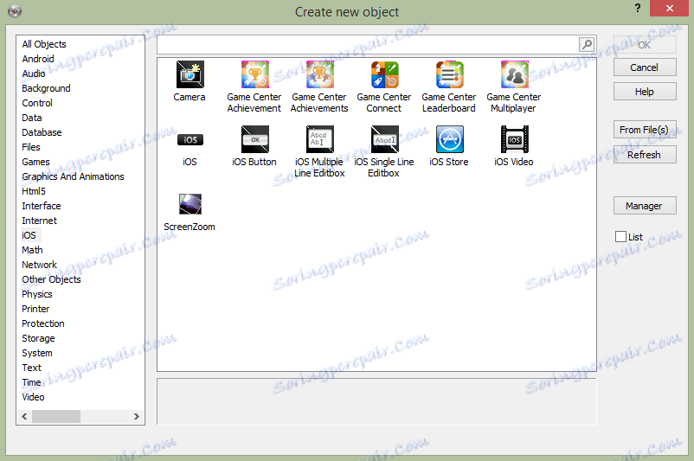Select the Audio category
This screenshot has height=461, width=694.
(x=34, y=74)
